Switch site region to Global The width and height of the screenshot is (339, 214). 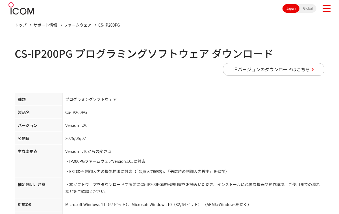(308, 8)
